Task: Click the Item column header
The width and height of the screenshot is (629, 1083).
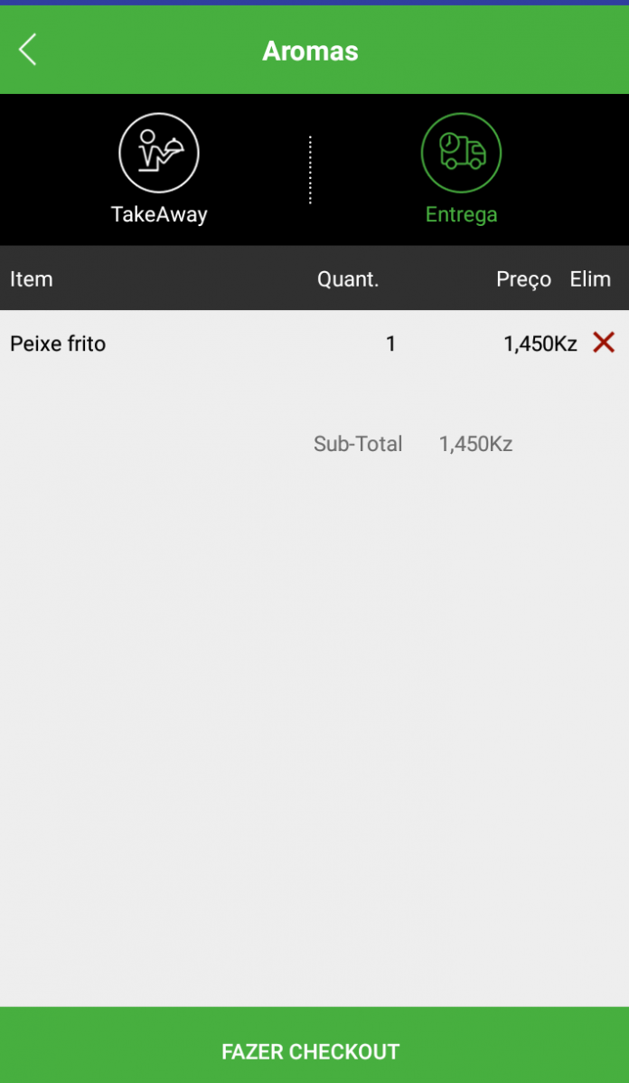Action: coord(32,279)
